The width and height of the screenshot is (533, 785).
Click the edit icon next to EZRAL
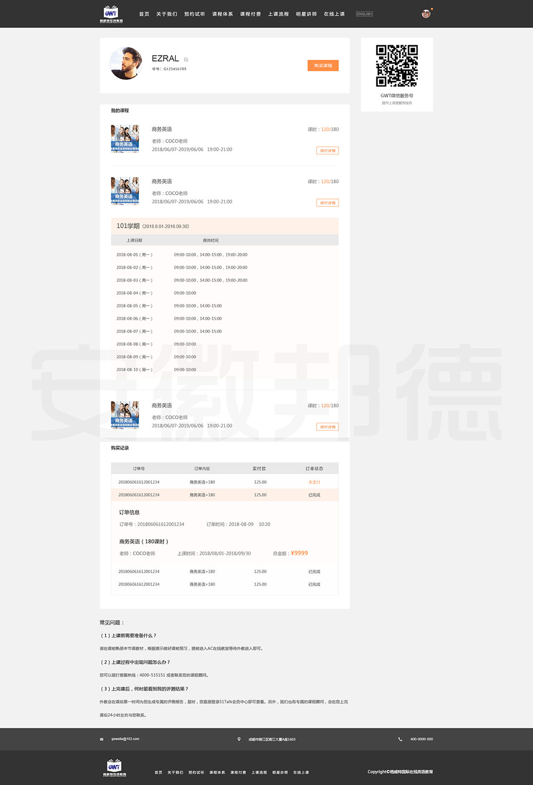(x=186, y=60)
